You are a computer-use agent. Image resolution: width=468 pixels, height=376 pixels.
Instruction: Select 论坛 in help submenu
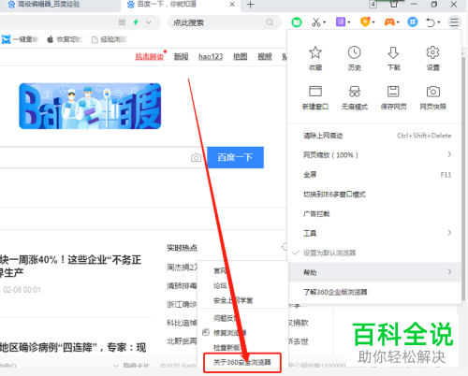coord(242,285)
